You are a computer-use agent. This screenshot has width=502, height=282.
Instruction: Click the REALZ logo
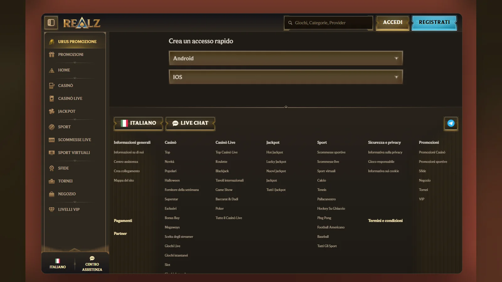[x=82, y=23]
